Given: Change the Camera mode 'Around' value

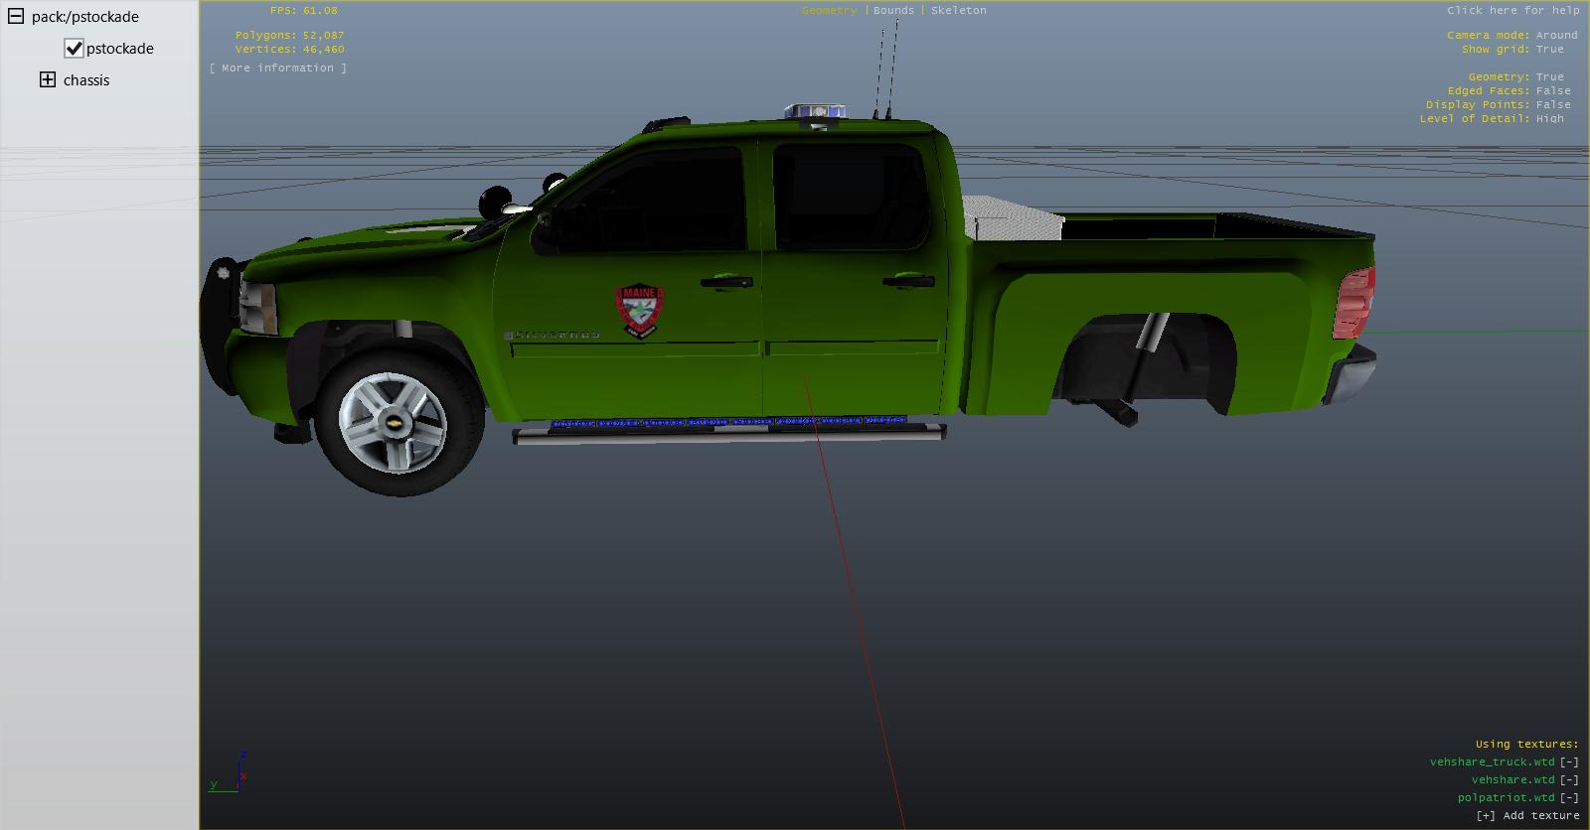Looking at the screenshot, I should coord(1556,35).
